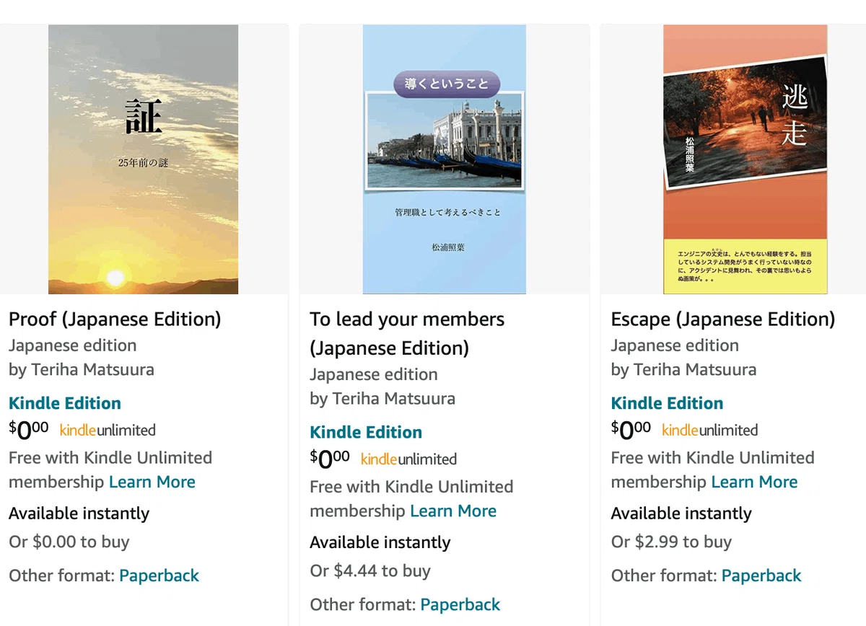
Task: Open the Escape book cover thumbnail
Action: click(x=745, y=159)
